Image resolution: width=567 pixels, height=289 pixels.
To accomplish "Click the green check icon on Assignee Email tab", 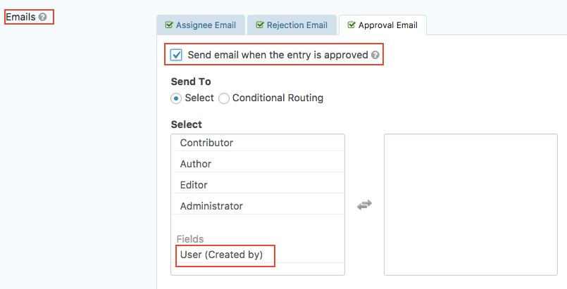I will click(169, 25).
